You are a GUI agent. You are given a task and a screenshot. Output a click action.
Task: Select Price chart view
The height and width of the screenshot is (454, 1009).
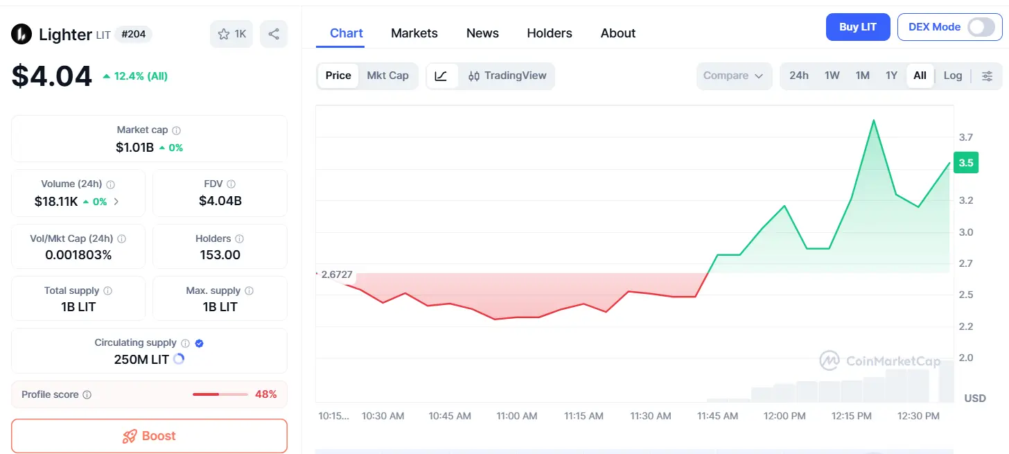[338, 76]
